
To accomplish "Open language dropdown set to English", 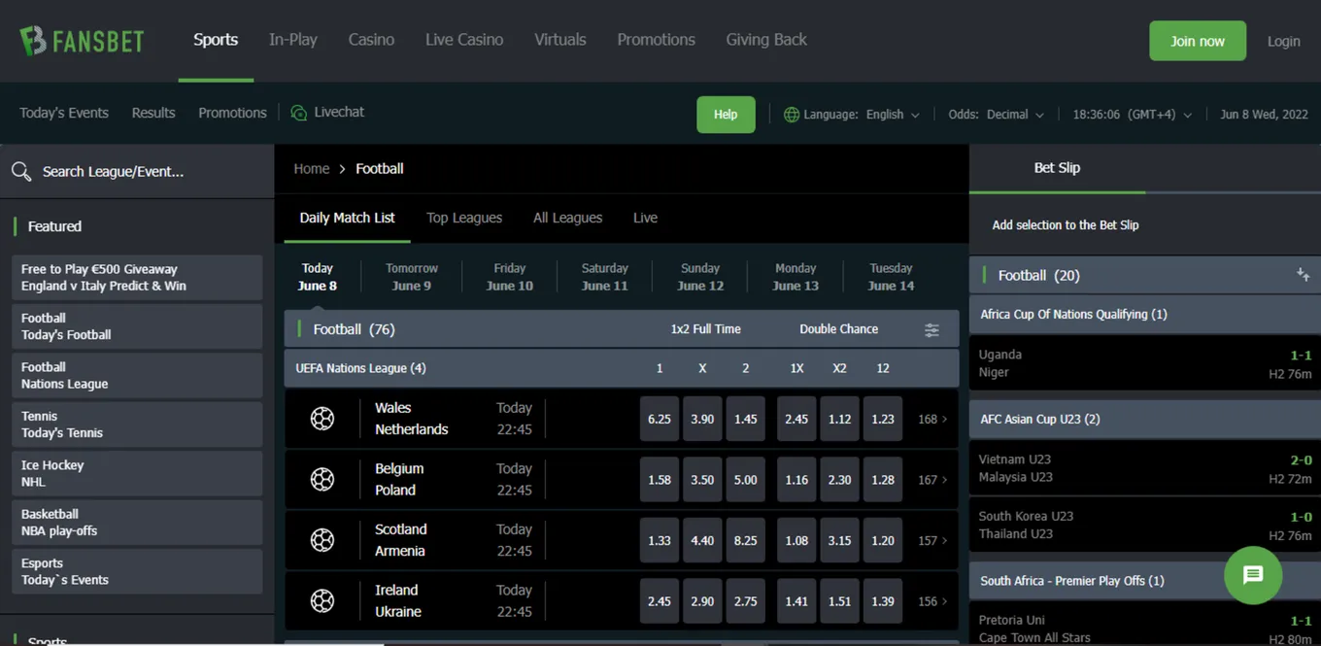I will [x=892, y=115].
